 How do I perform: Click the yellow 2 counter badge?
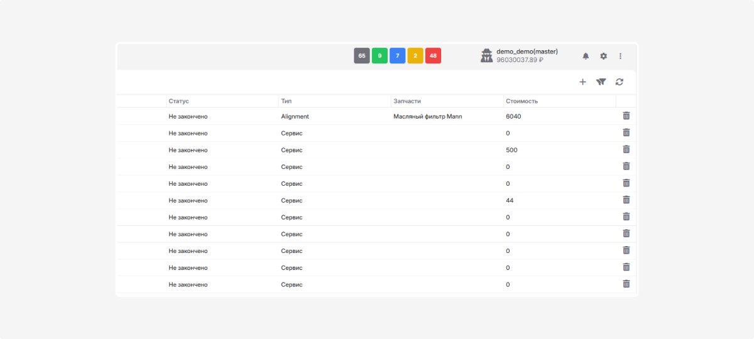[x=415, y=56]
